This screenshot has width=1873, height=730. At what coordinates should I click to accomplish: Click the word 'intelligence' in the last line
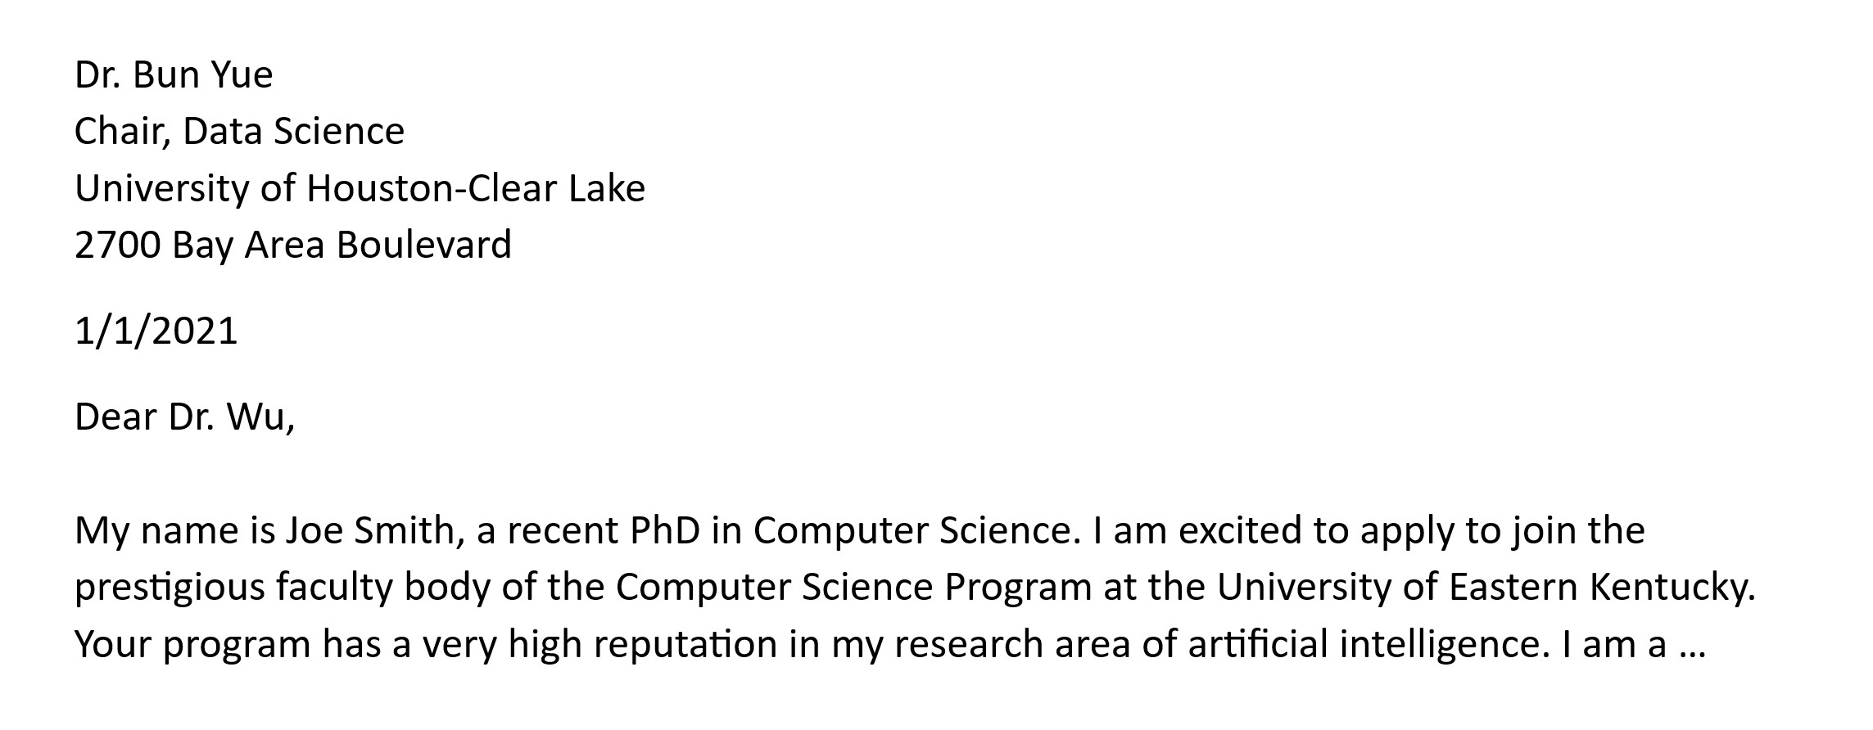(x=1445, y=645)
